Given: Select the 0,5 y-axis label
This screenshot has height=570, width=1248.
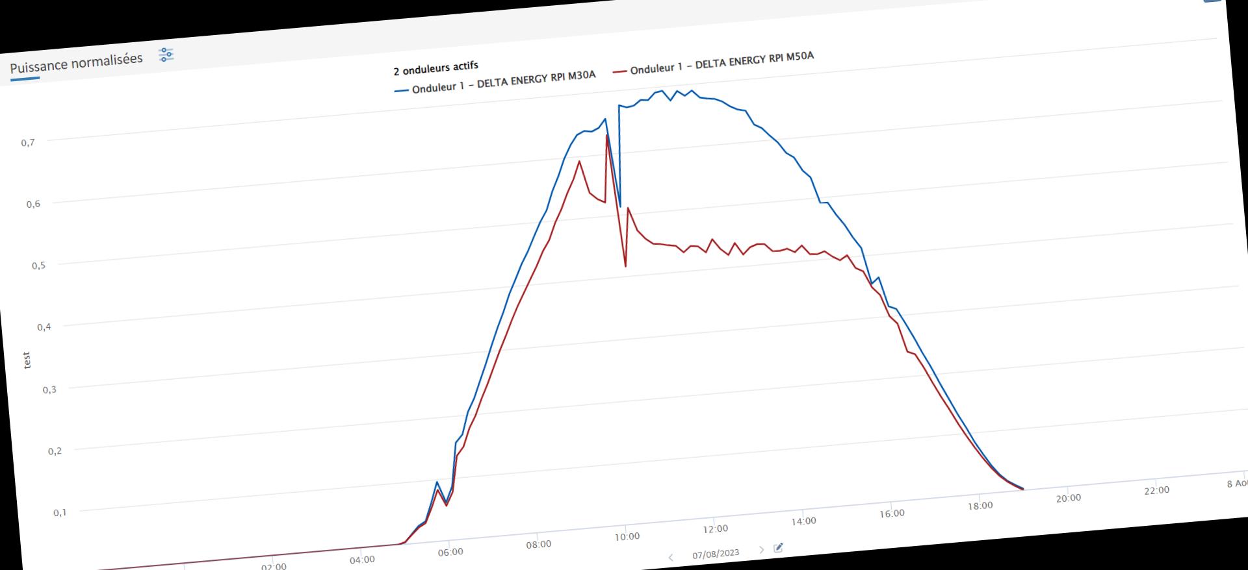Looking at the screenshot, I should [38, 266].
